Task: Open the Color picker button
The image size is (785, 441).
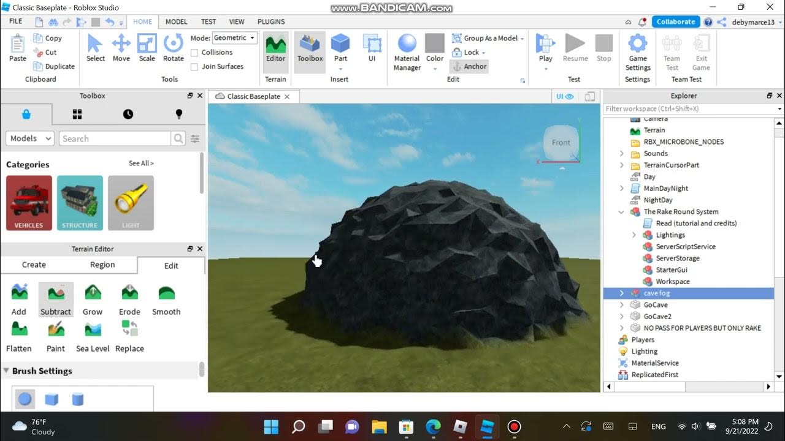Action: click(x=435, y=49)
